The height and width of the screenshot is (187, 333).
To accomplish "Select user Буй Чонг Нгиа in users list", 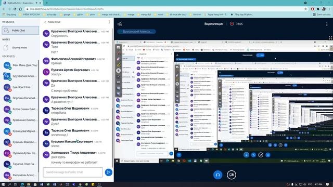I will click(20, 87).
